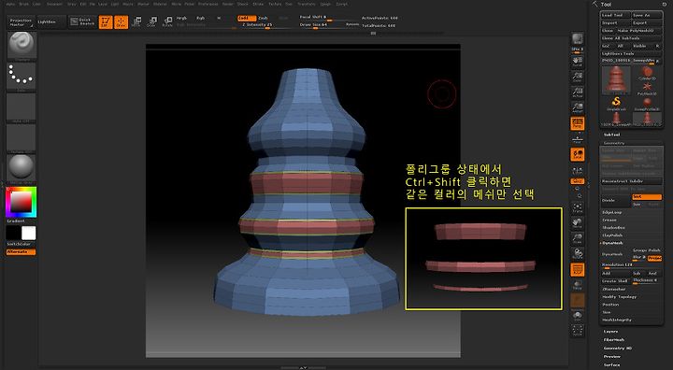The image size is (673, 370).
Task: Toggle Solo mode
Action: (578, 316)
